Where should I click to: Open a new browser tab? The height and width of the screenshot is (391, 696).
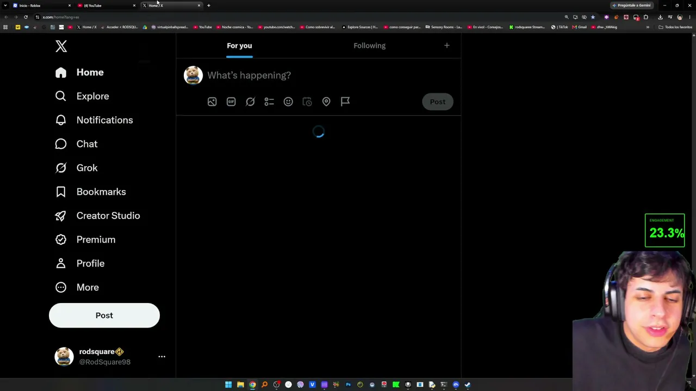(209, 5)
